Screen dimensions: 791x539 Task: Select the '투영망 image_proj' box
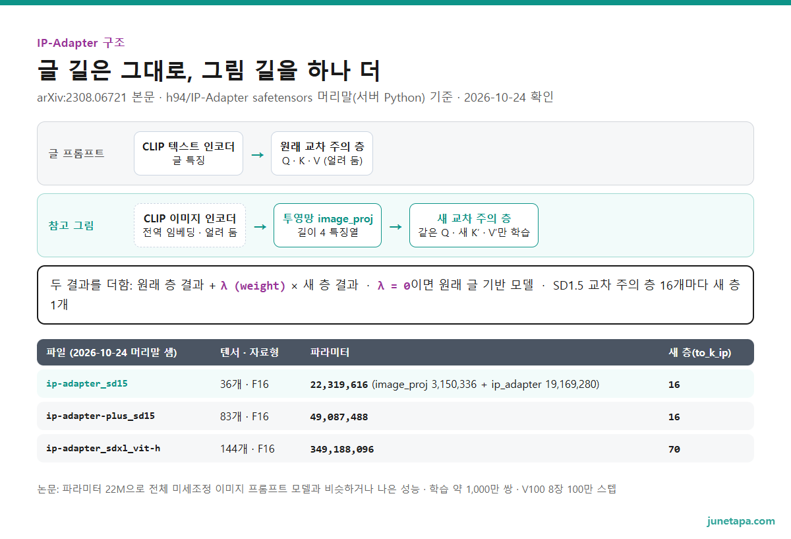328,226
